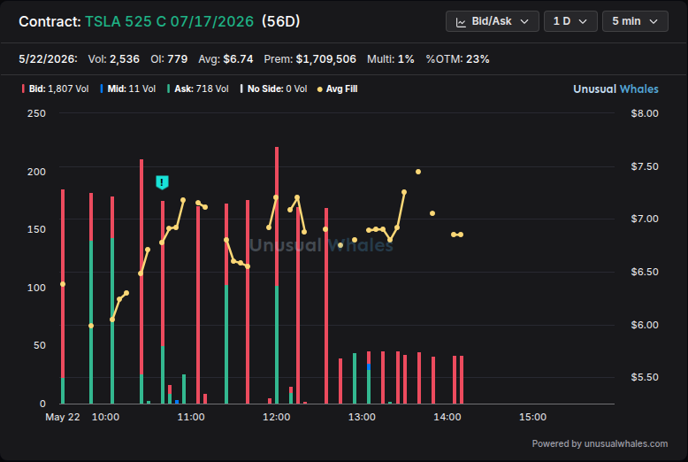Click the $8.00 price axis label

[645, 113]
